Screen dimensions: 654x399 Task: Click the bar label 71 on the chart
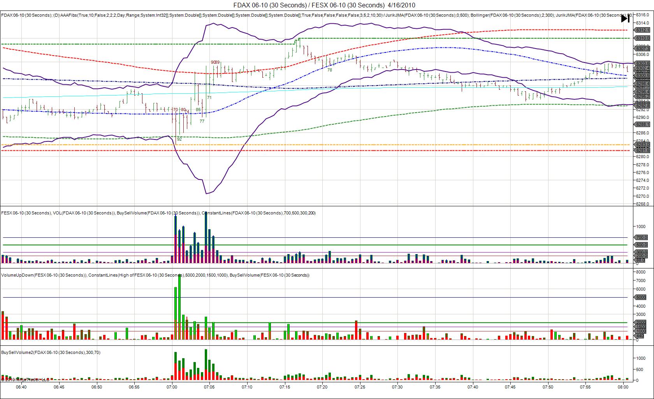(209, 98)
